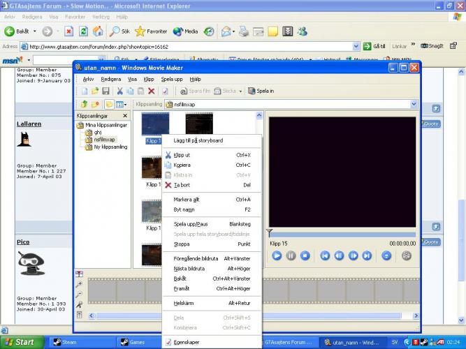Click the Windows Start button
This screenshot has height=349, width=466.
[x=20, y=342]
